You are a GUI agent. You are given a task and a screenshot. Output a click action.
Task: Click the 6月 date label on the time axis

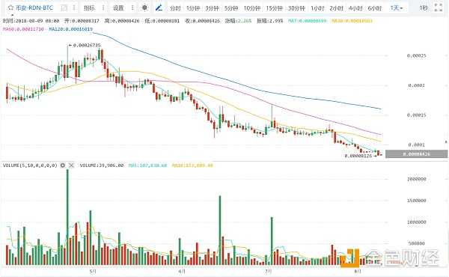click(182, 271)
